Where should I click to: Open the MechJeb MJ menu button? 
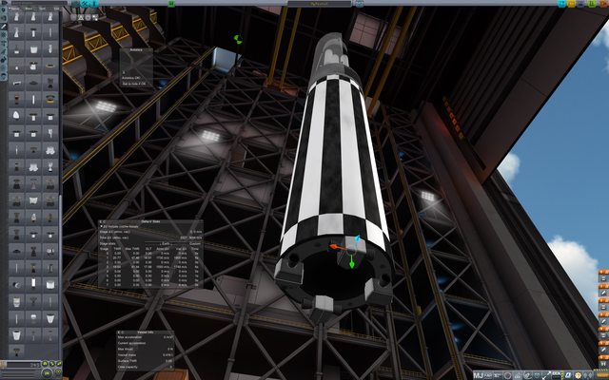pos(478,375)
